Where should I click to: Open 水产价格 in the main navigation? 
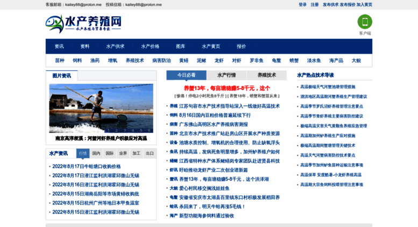coord(150,46)
